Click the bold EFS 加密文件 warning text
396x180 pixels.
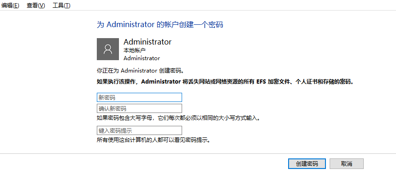click(x=225, y=82)
